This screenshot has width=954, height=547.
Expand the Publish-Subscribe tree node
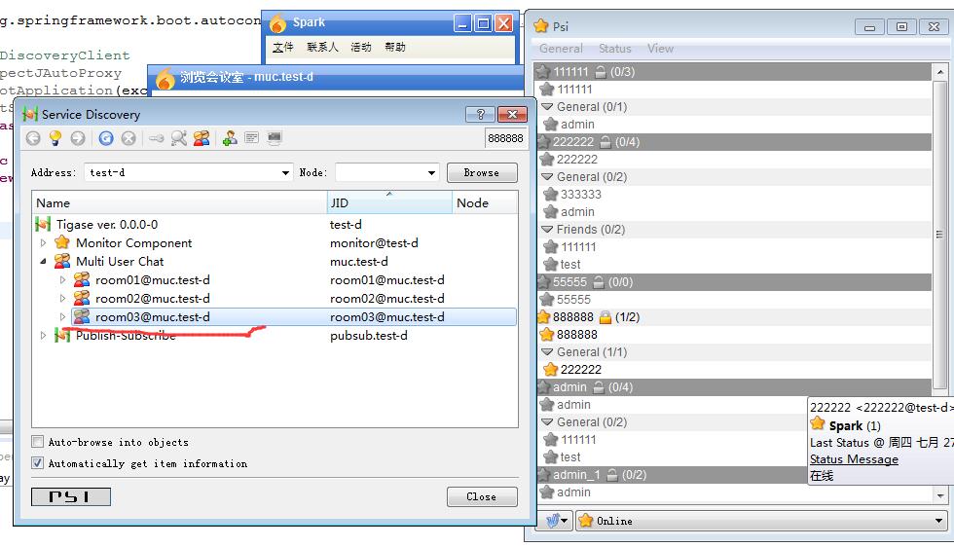[x=43, y=335]
